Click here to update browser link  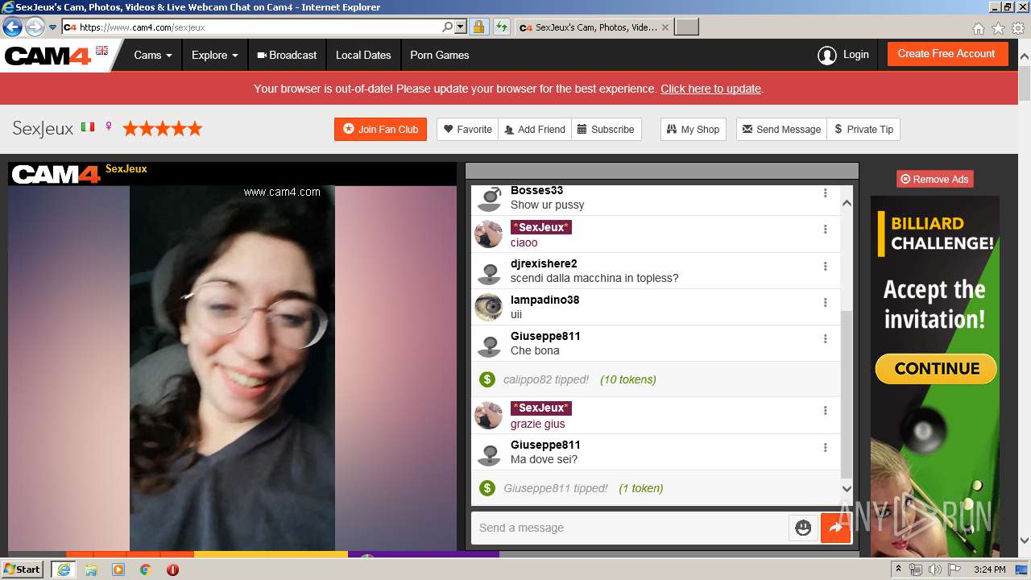pos(710,89)
